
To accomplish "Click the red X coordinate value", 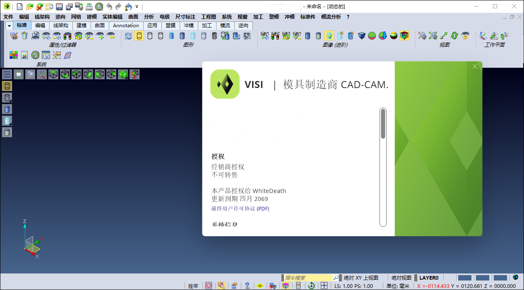I will (433, 286).
